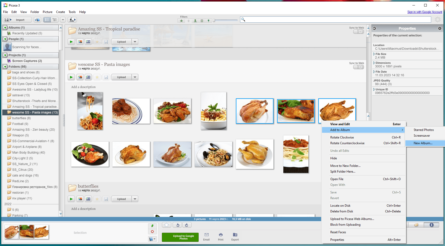
Task: Toggle the faces filter icon
Action: 195,21
